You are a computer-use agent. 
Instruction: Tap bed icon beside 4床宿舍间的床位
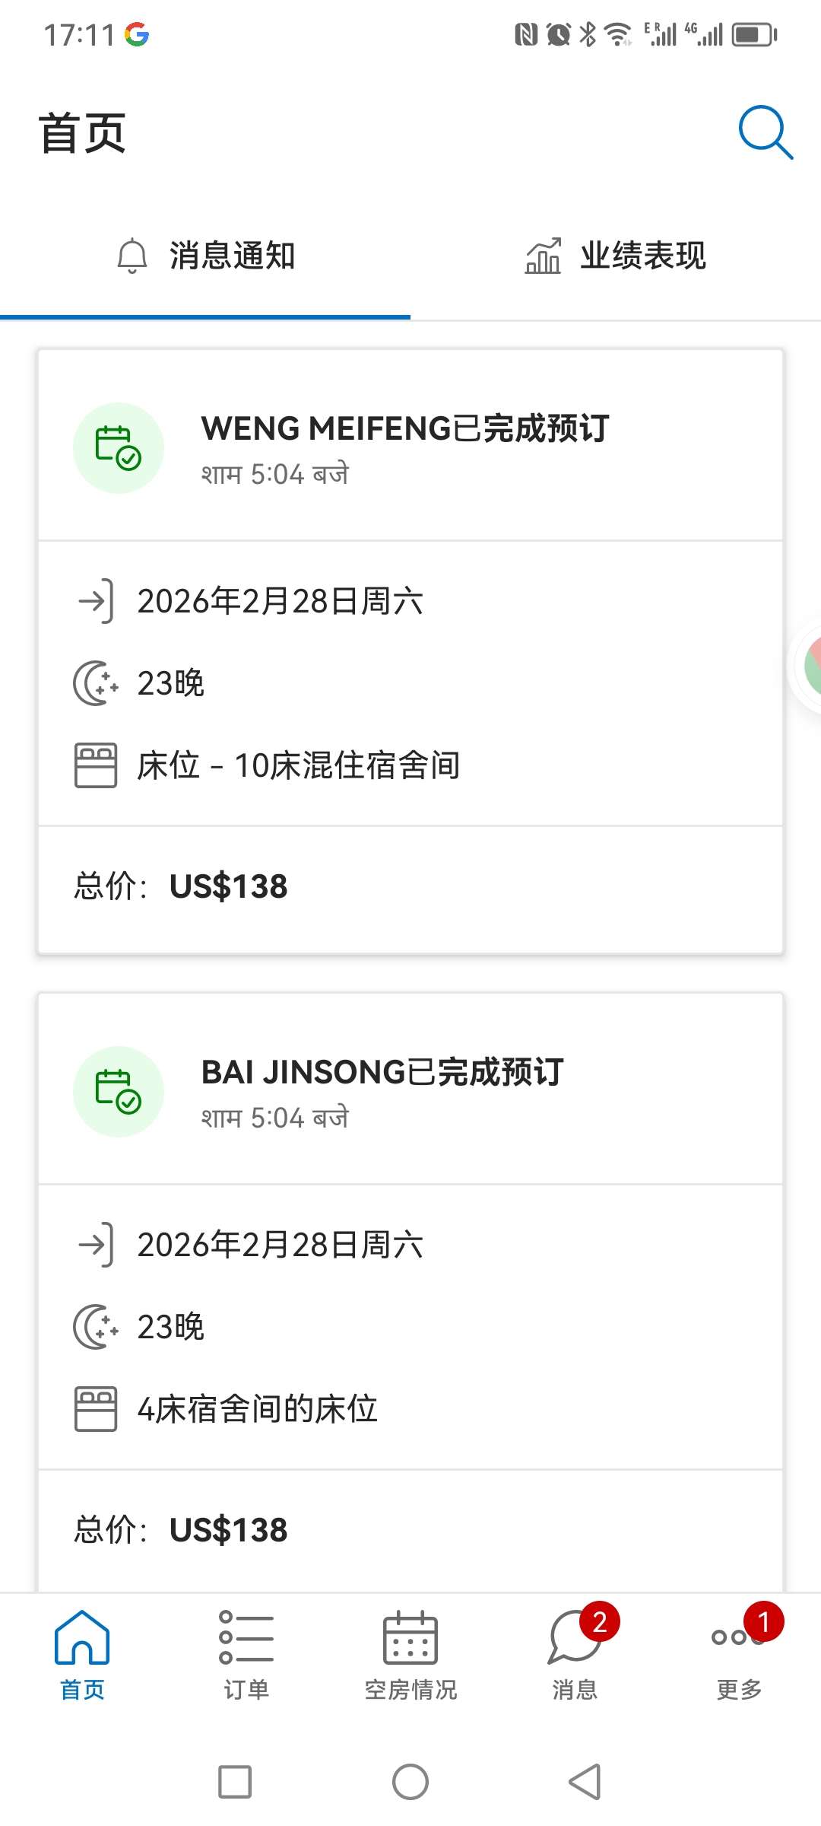click(x=96, y=1408)
